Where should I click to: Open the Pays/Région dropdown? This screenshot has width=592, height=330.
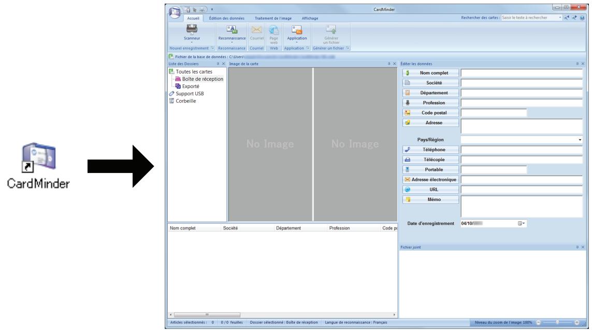tap(580, 140)
